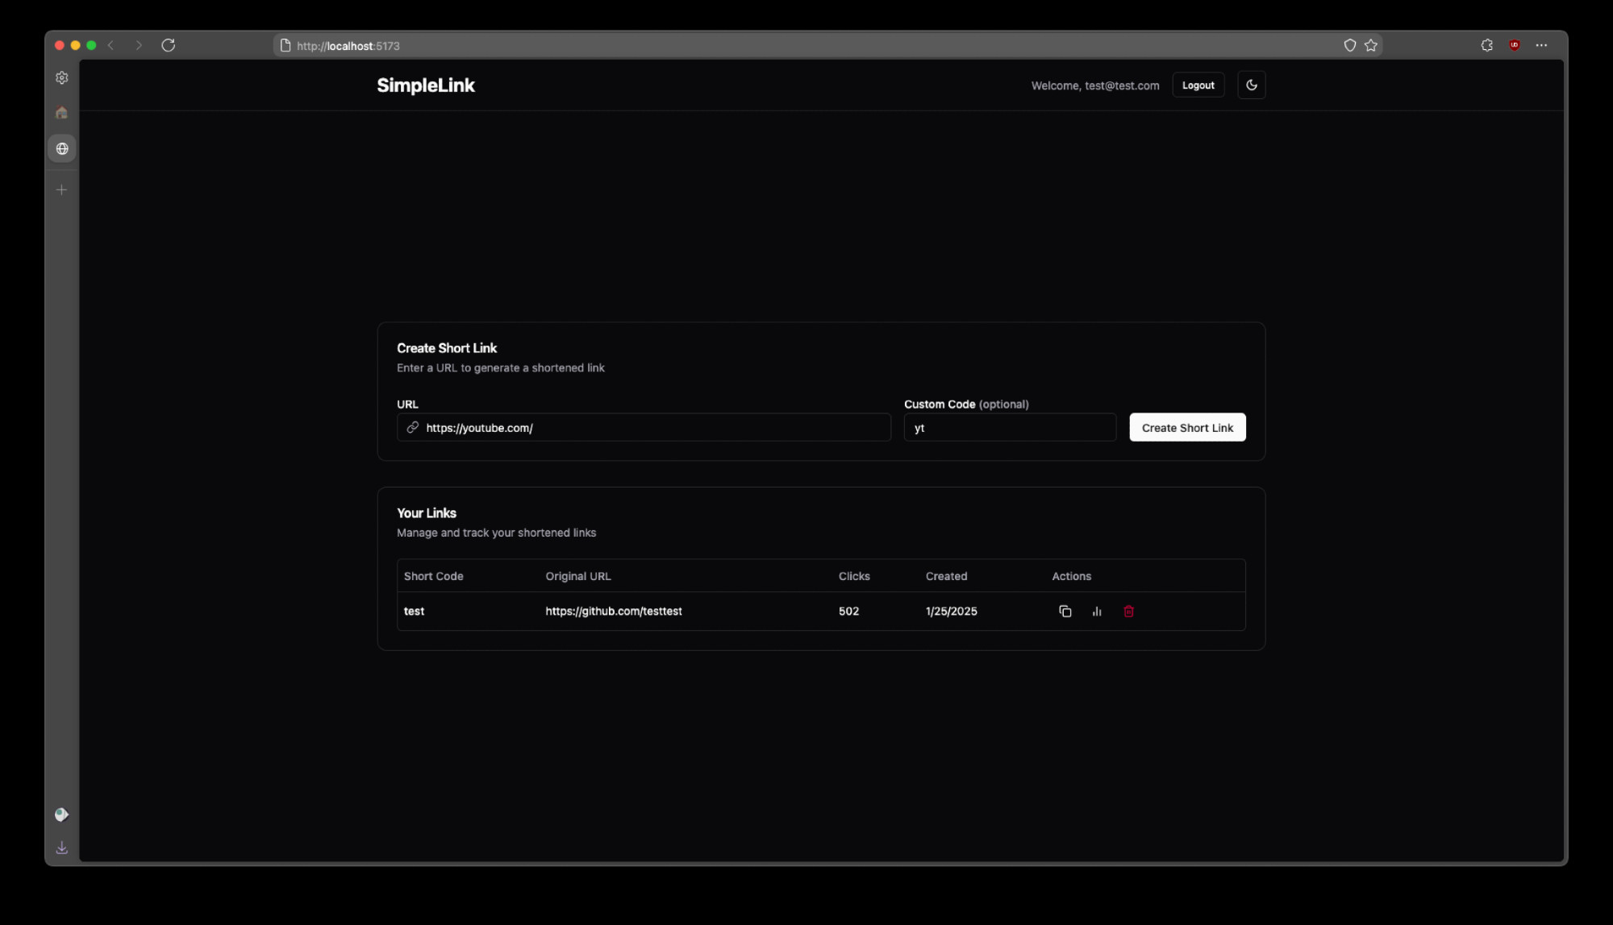1613x925 pixels.
Task: Open the browser extensions puzzle icon
Action: [x=1486, y=46]
